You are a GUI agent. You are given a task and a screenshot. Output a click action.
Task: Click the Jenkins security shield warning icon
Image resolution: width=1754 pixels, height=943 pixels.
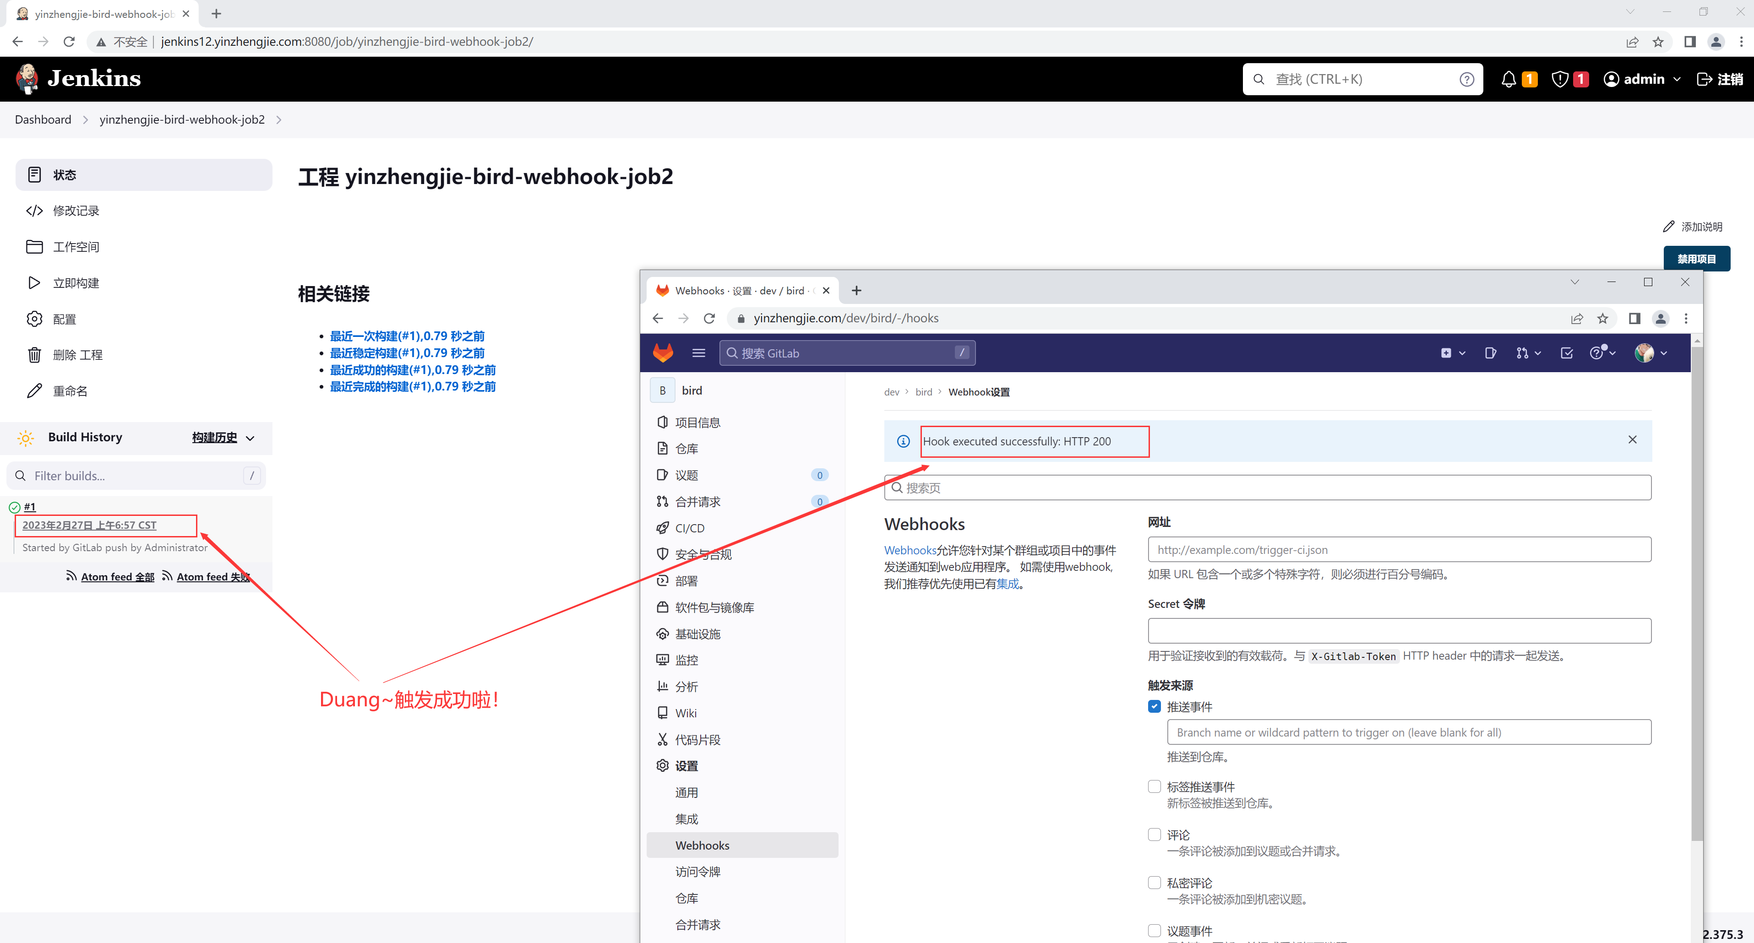click(1559, 80)
